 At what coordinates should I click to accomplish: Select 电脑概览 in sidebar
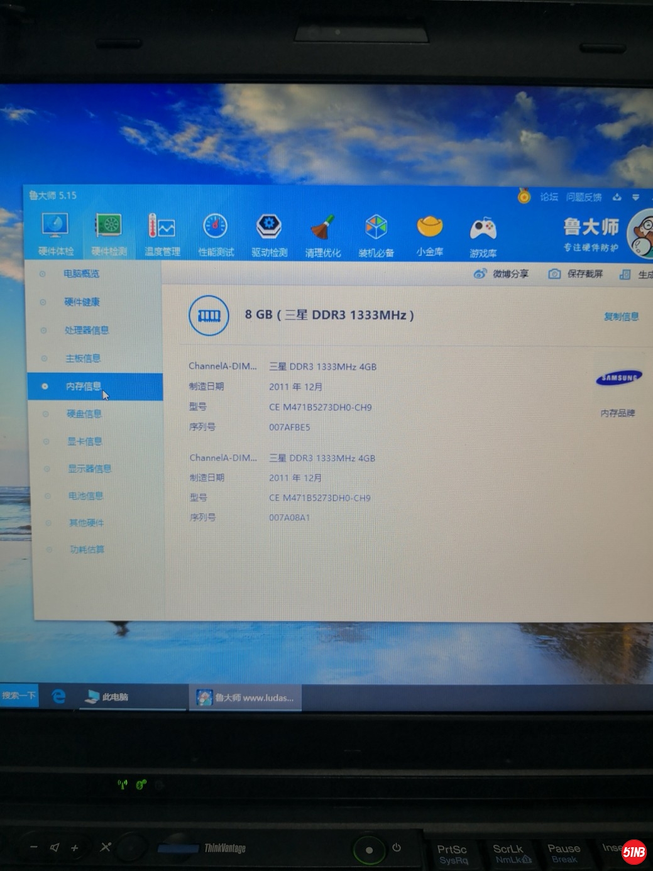click(81, 273)
